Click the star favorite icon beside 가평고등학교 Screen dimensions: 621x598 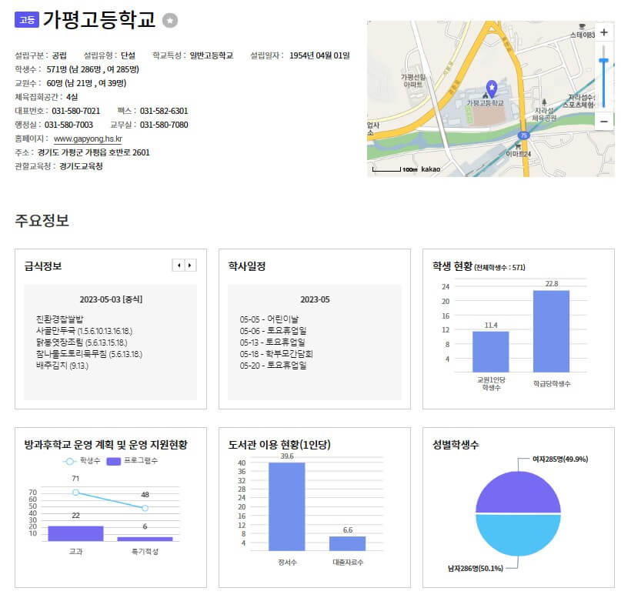click(x=171, y=20)
